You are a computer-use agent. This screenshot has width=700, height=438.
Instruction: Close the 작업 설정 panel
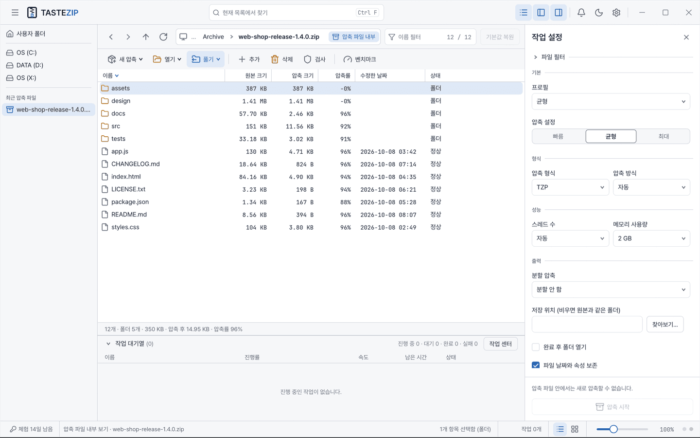(x=686, y=37)
